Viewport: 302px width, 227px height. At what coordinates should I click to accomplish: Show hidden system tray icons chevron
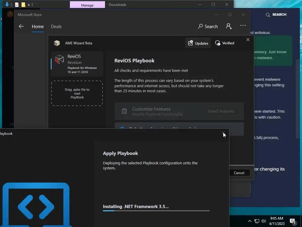click(x=250, y=221)
